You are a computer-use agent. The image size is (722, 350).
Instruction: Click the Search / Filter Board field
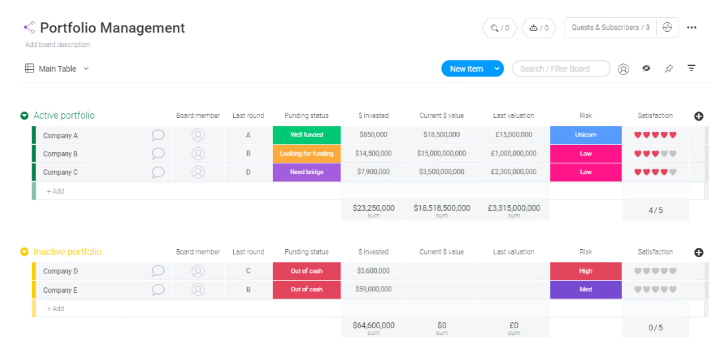click(560, 69)
